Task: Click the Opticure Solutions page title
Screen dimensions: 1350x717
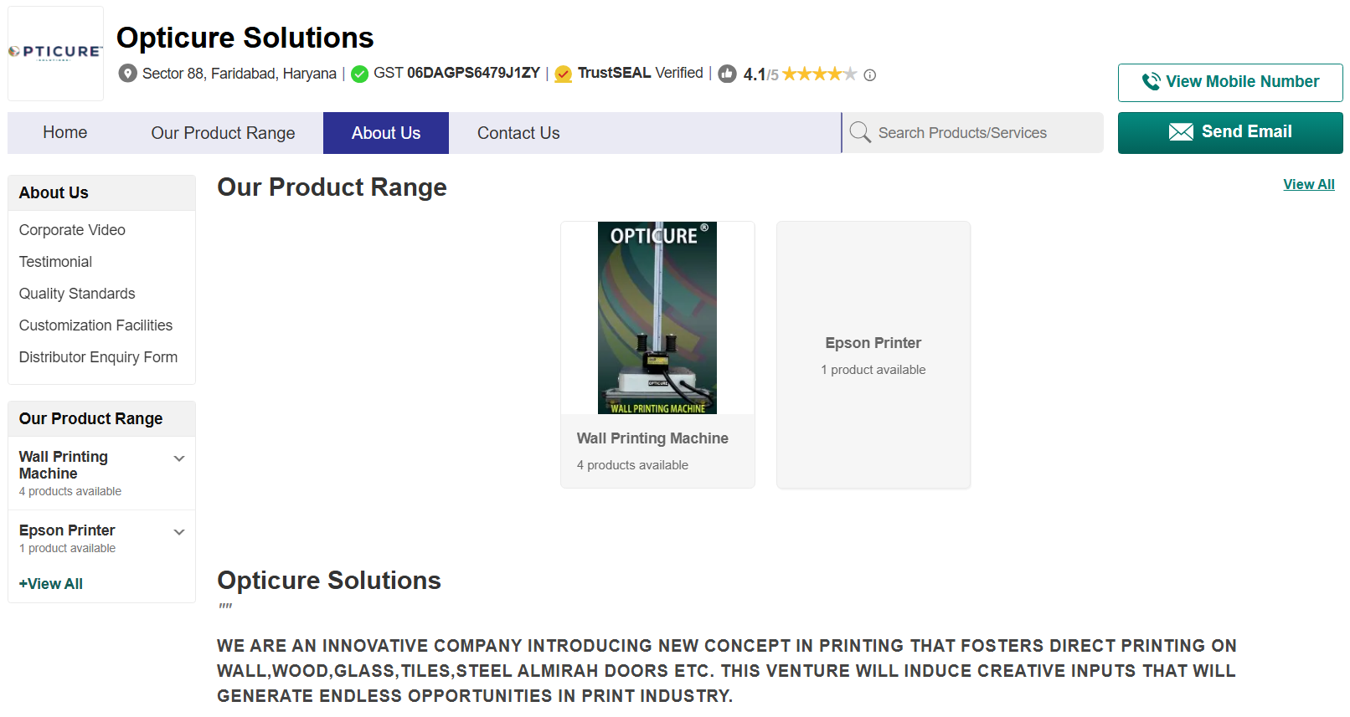Action: pos(245,38)
